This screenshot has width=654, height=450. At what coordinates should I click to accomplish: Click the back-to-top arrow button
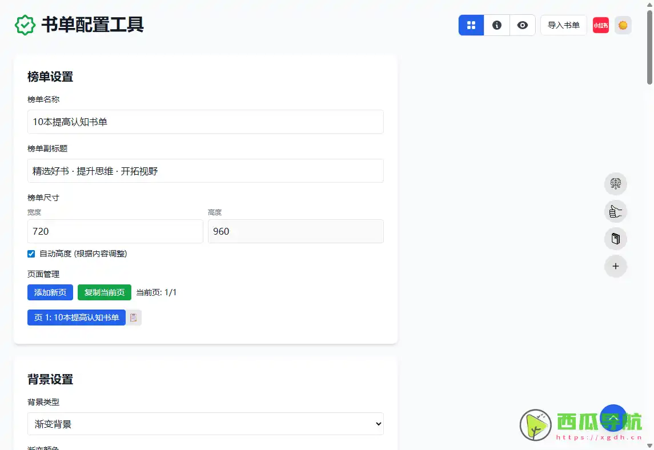coord(613,418)
